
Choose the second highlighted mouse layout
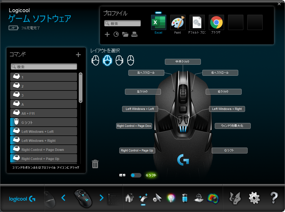[x=107, y=60]
